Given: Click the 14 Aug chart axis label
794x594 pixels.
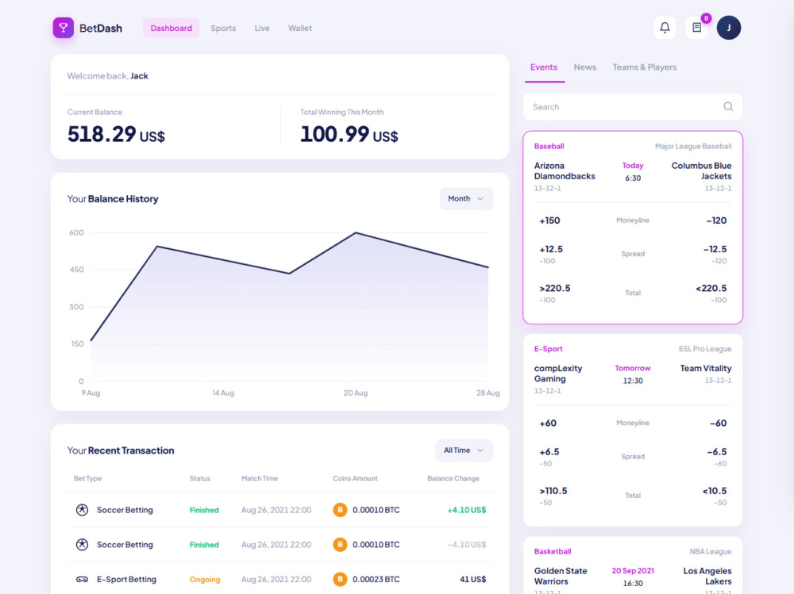Looking at the screenshot, I should (x=223, y=393).
